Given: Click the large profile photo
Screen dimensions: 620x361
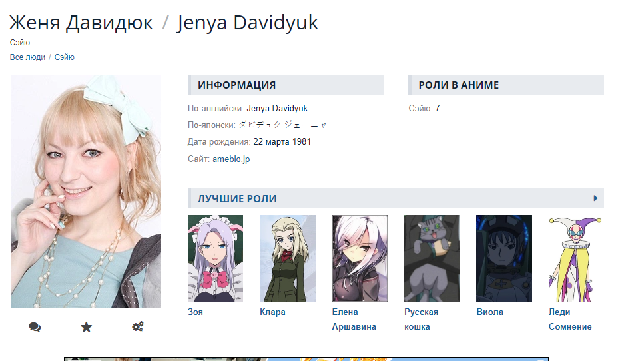Looking at the screenshot, I should coord(86,191).
